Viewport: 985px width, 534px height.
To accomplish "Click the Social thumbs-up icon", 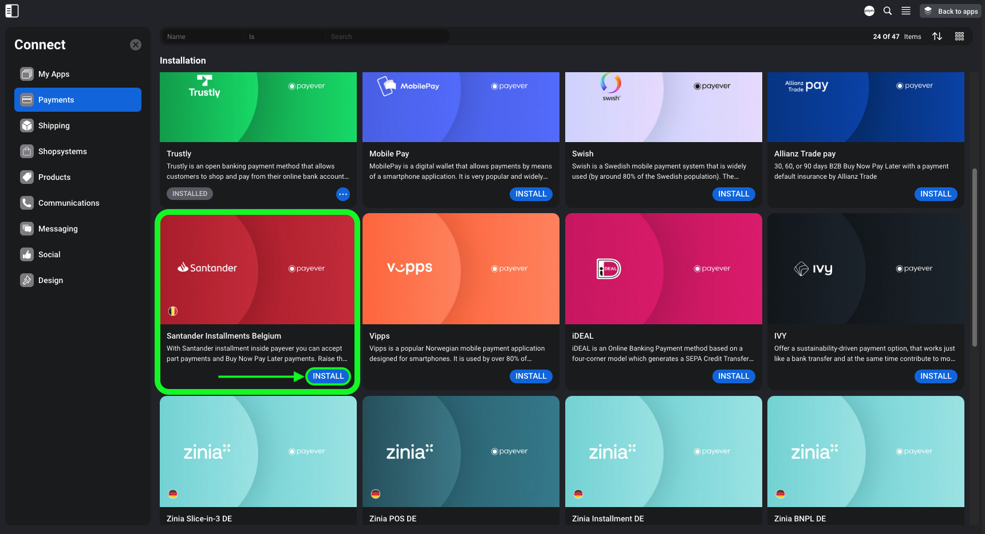I will [x=27, y=254].
